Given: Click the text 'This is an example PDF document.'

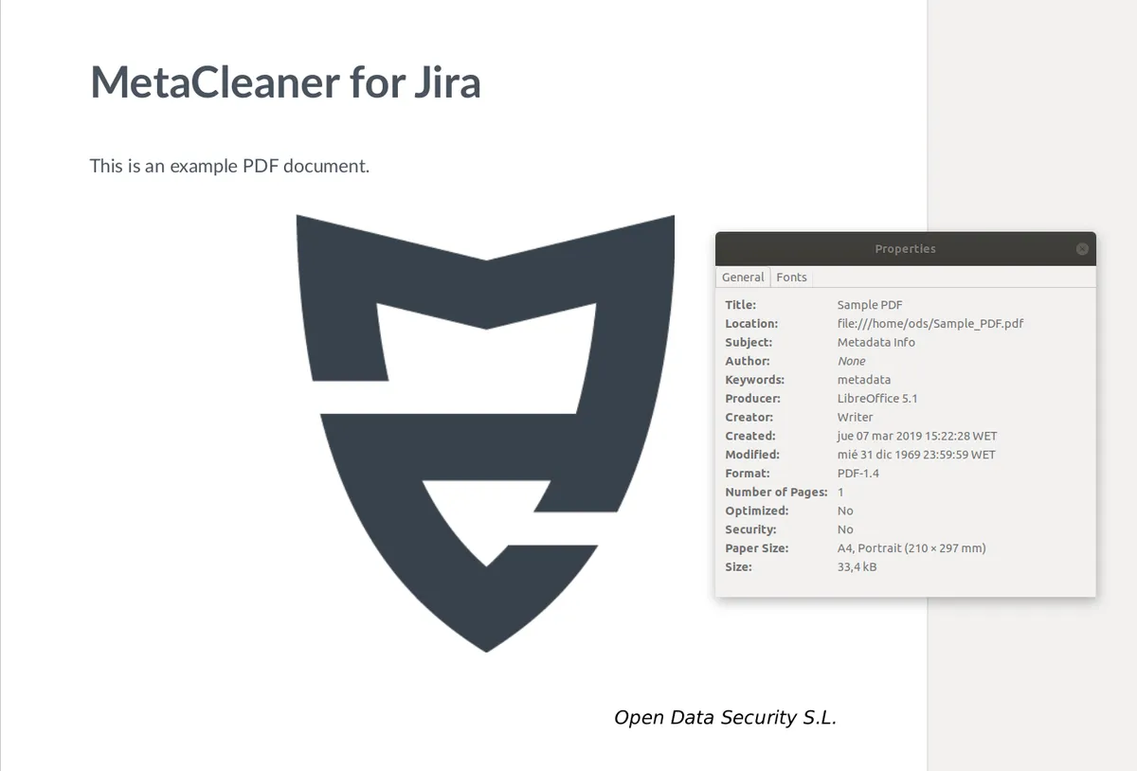Looking at the screenshot, I should coord(229,166).
